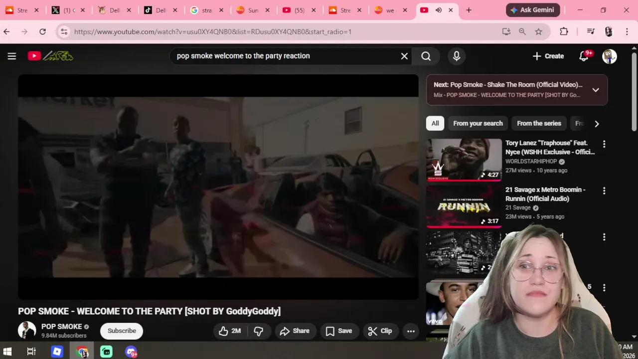Click the Ask Gemini button

[x=533, y=10]
